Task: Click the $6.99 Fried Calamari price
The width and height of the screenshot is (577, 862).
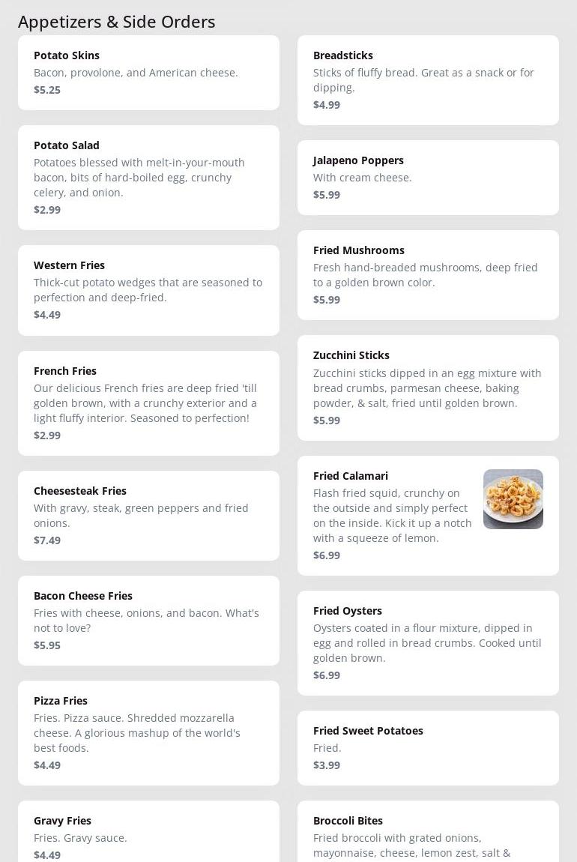Action: (327, 555)
